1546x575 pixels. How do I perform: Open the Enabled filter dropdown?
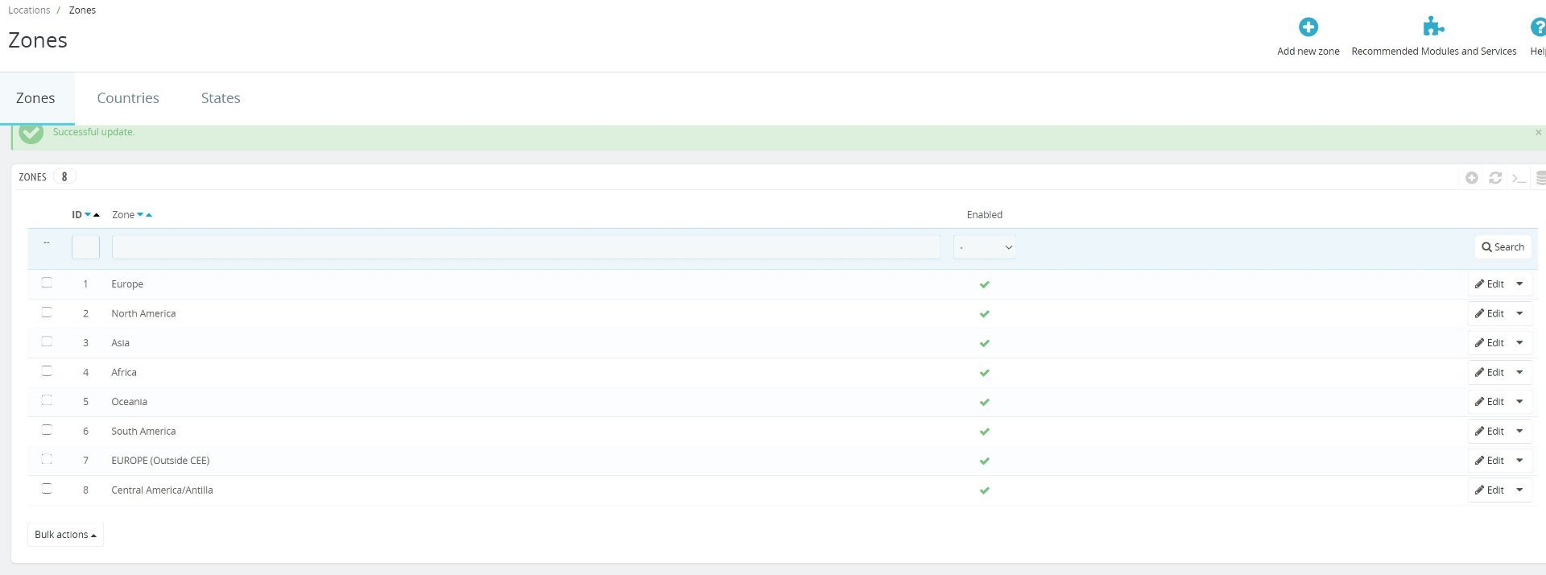coord(984,247)
